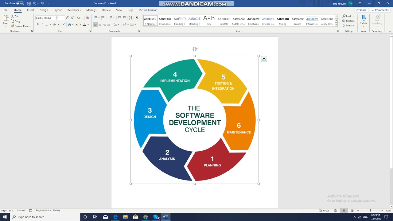Screen dimensions: 393x221
Task: Switch to the Layout tab
Action: 58,10
